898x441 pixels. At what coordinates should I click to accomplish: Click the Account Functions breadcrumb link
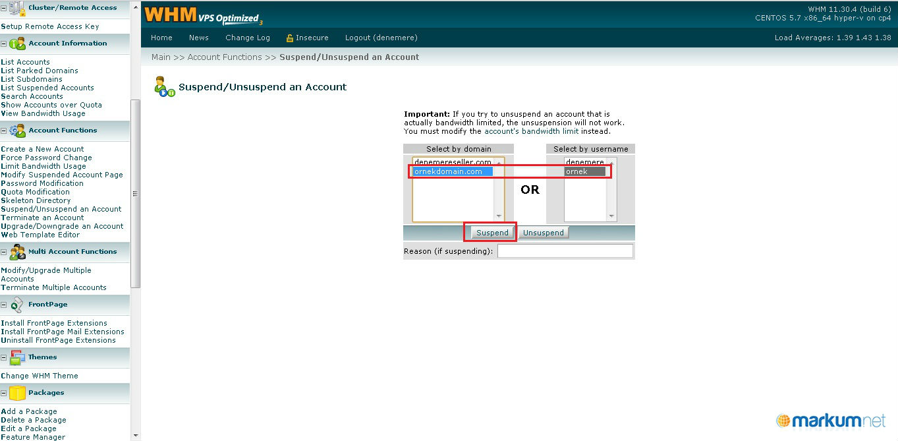point(225,57)
